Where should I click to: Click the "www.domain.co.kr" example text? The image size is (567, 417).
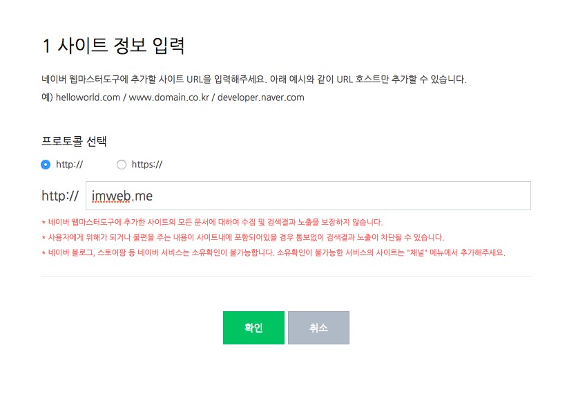(x=169, y=98)
